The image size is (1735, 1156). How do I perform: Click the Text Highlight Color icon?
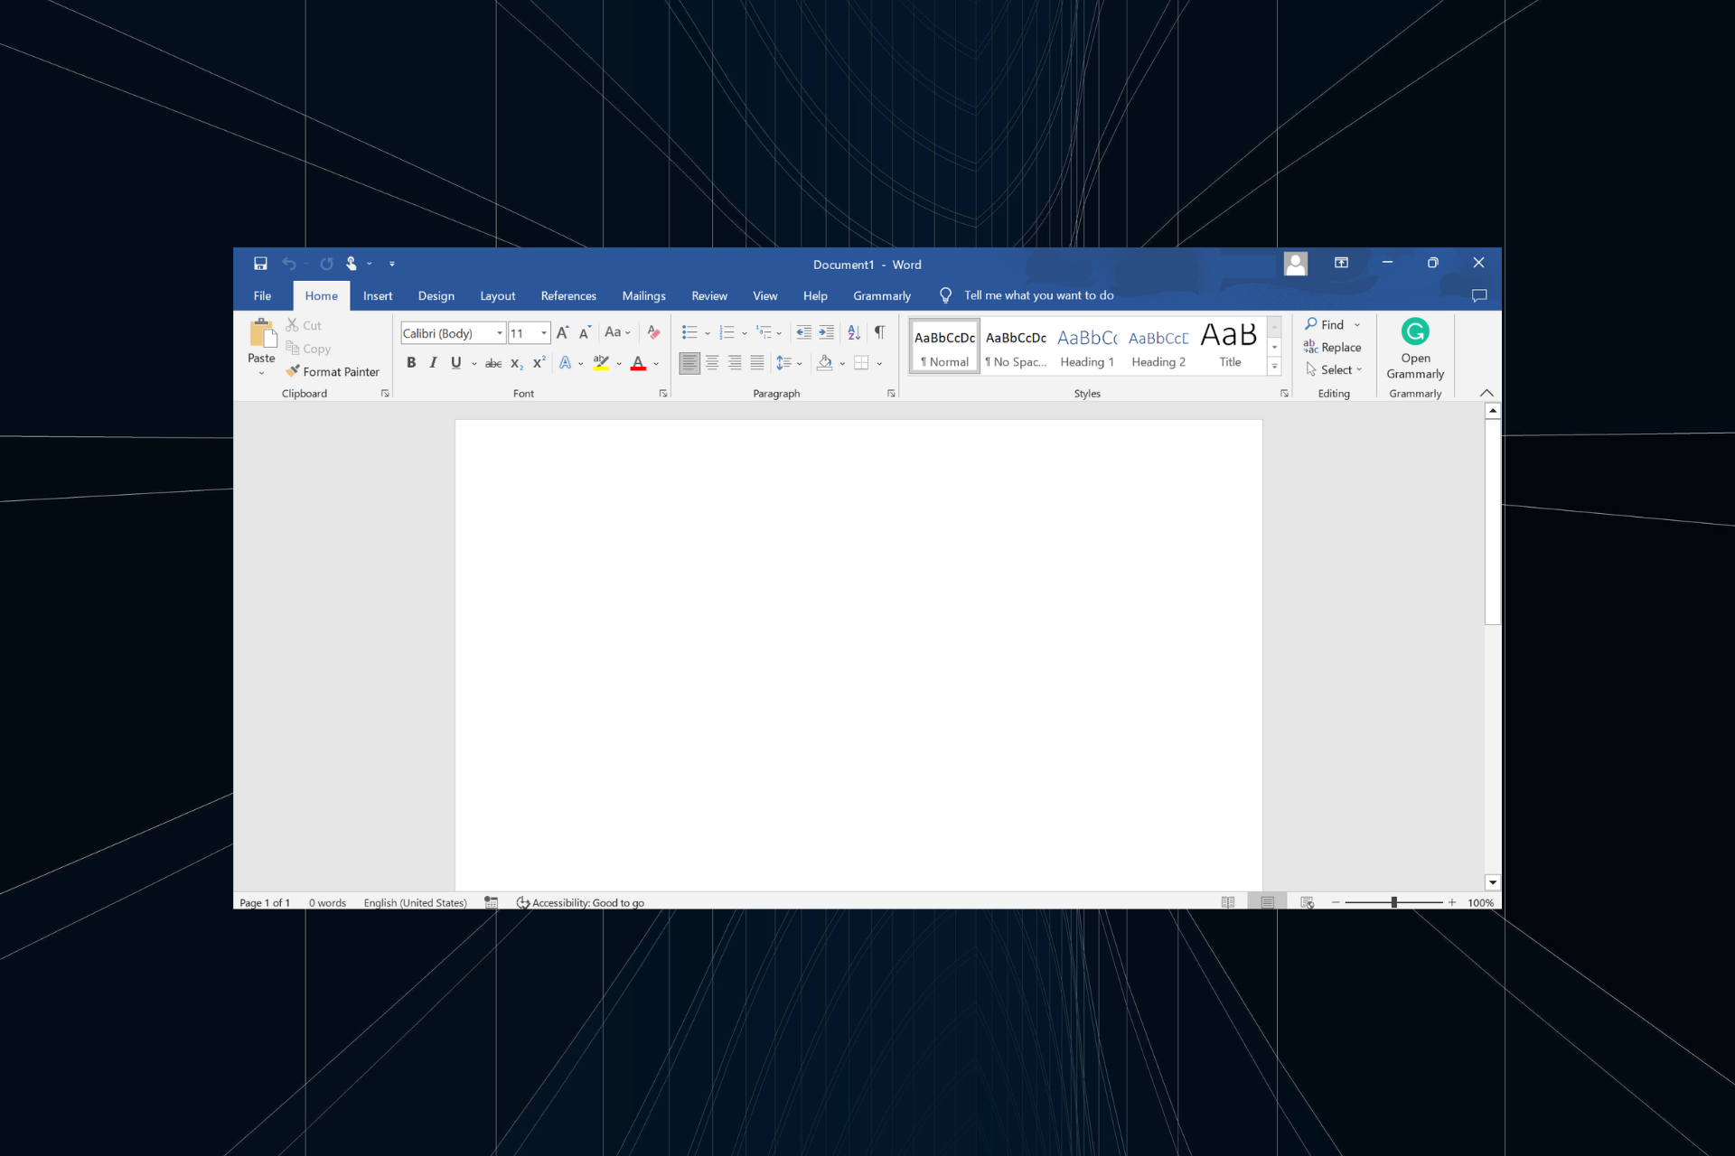click(x=602, y=362)
